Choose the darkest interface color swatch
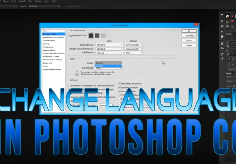Image resolution: width=236 pixels, height=164 pixels. 91,36
